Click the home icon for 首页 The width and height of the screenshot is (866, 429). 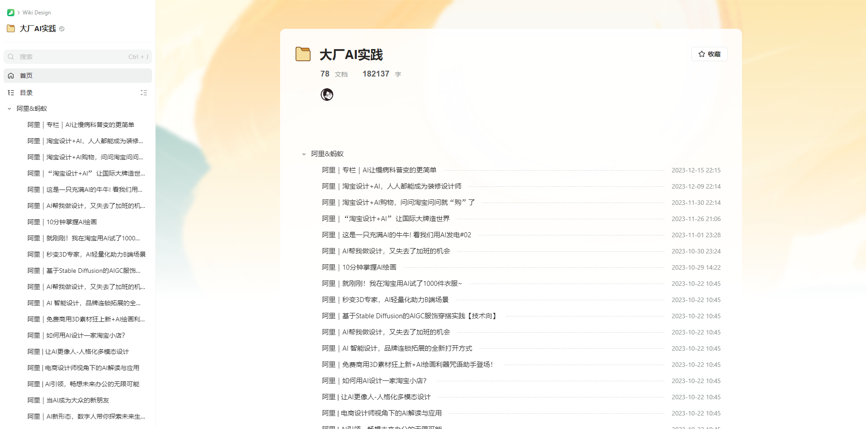tap(11, 76)
